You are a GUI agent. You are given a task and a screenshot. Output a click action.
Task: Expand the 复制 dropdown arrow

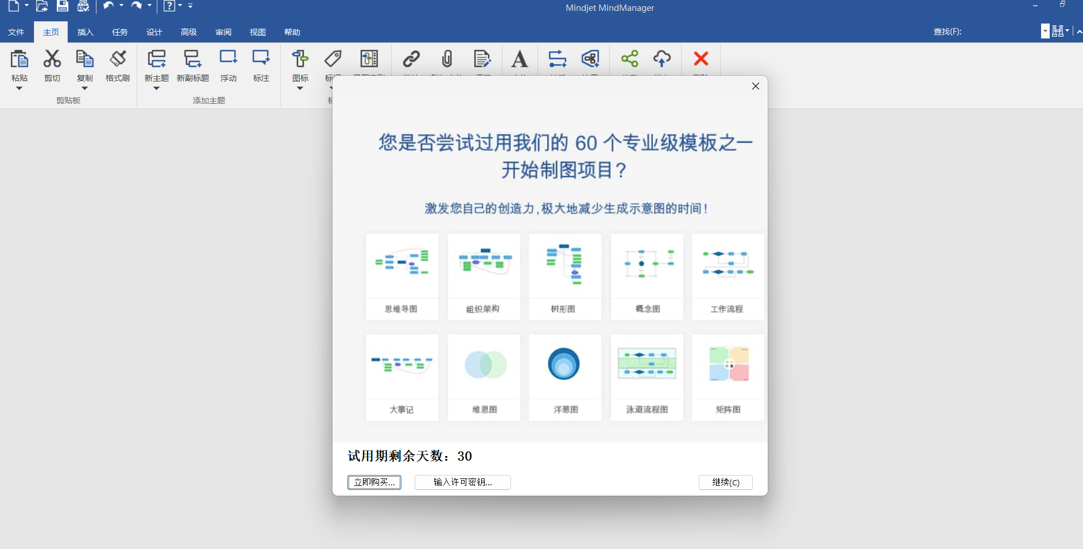click(84, 88)
